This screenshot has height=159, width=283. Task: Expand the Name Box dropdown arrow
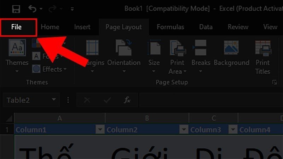(x=54, y=100)
